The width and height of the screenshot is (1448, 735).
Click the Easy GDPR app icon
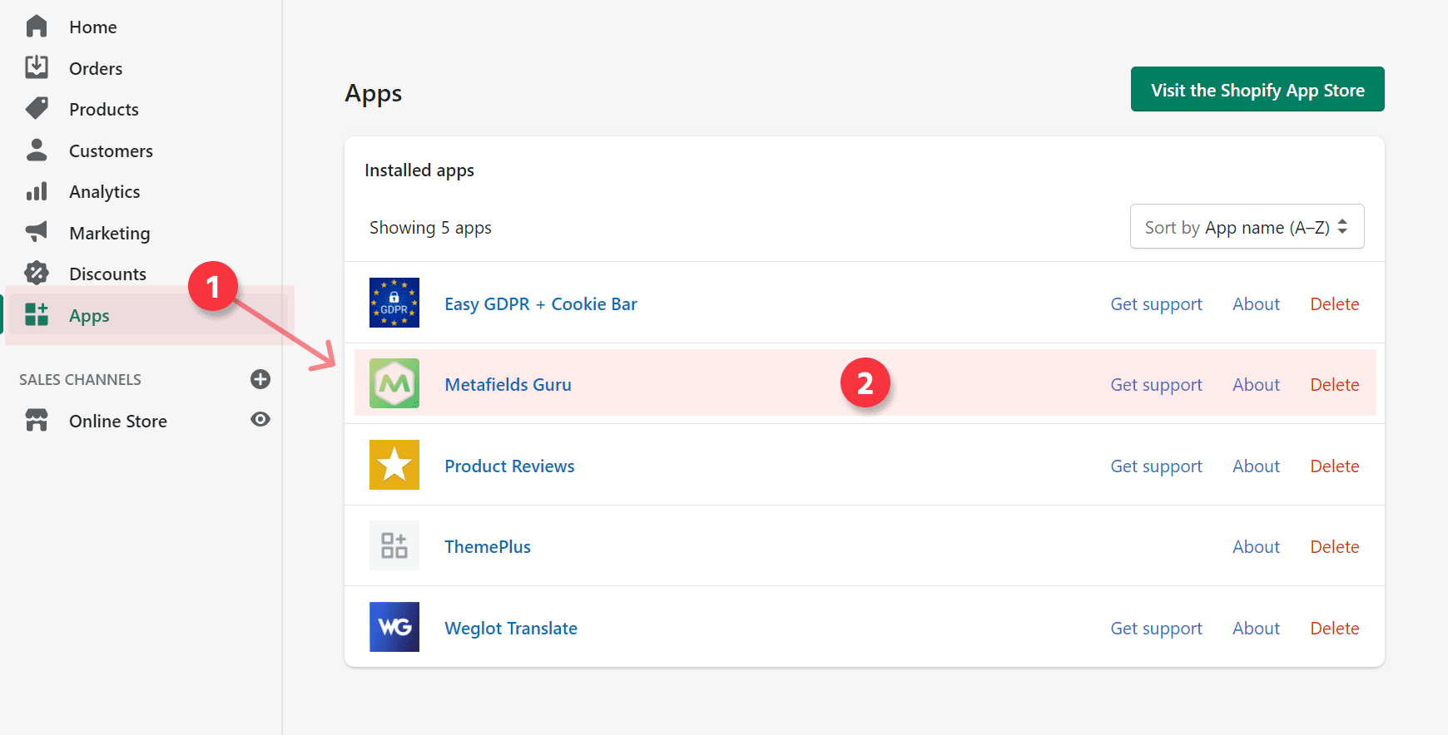tap(394, 303)
